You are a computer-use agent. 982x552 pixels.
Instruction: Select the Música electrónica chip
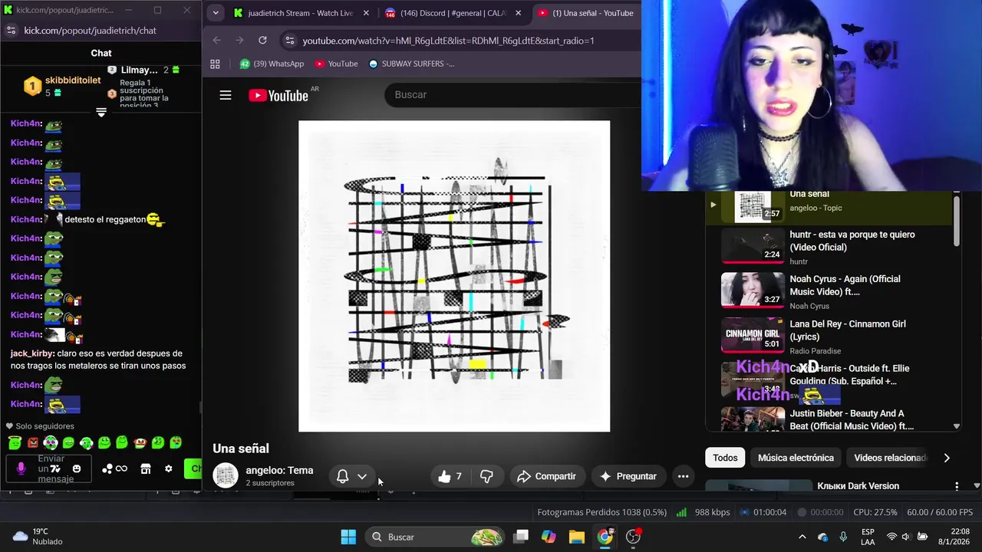796,458
